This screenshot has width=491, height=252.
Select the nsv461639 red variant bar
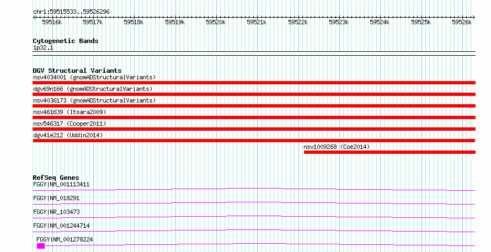(254, 117)
